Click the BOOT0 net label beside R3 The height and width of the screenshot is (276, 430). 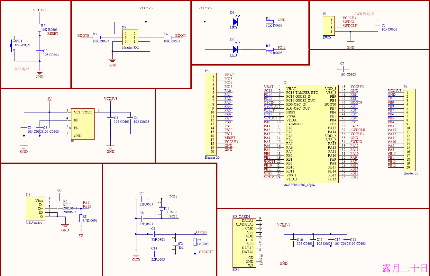[x=83, y=36]
